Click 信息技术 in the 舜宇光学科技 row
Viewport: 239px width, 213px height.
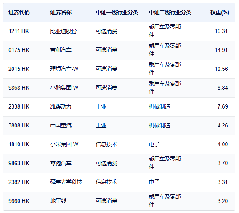(x=106, y=182)
